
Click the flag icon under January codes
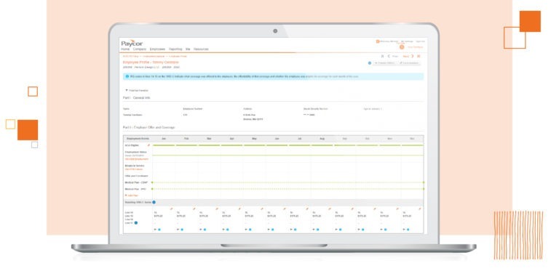tap(155, 230)
